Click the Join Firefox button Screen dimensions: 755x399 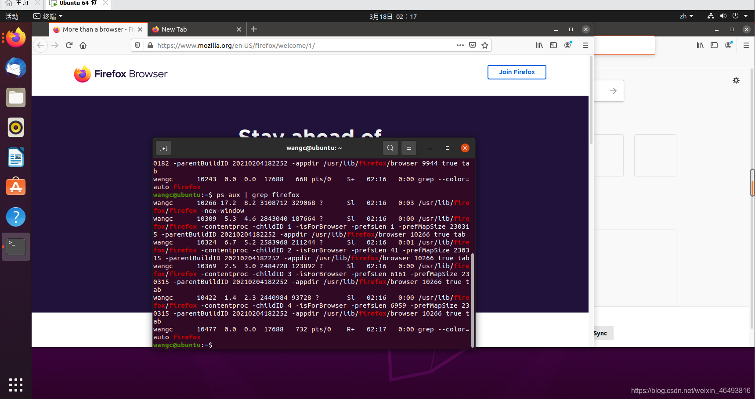click(517, 72)
